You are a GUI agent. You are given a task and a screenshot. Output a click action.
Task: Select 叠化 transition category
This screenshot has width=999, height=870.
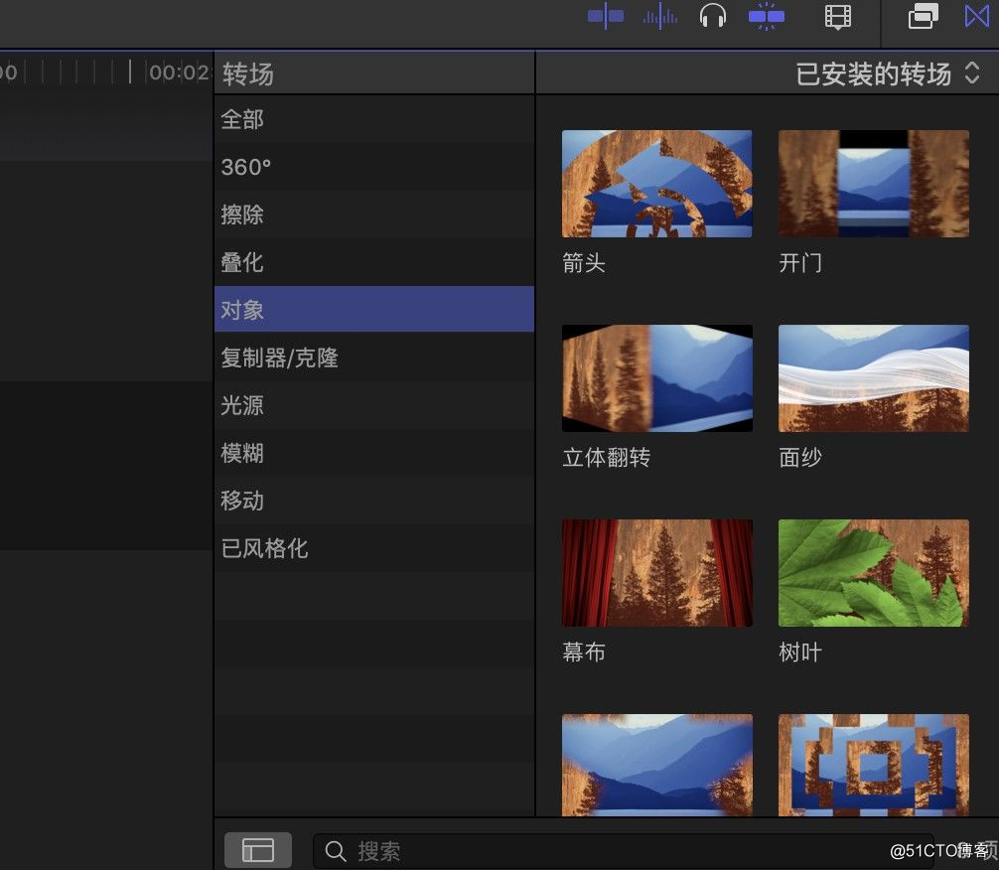[x=374, y=262]
